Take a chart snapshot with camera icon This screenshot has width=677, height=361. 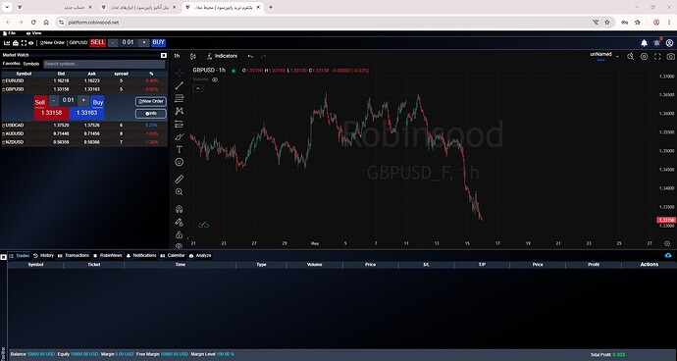tap(670, 56)
